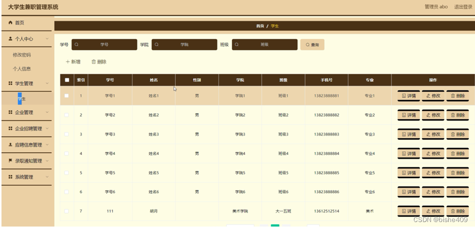Click 修改 for row 学号5
This screenshot has height=227, width=475.
tap(433, 173)
